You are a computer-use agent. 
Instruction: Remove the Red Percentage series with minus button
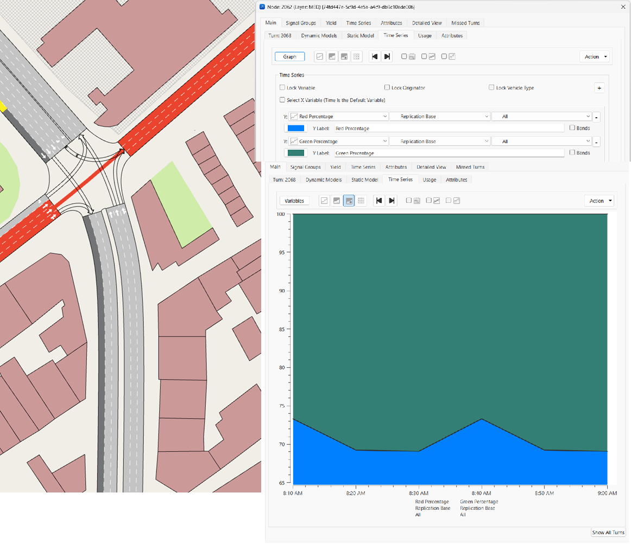[596, 117]
